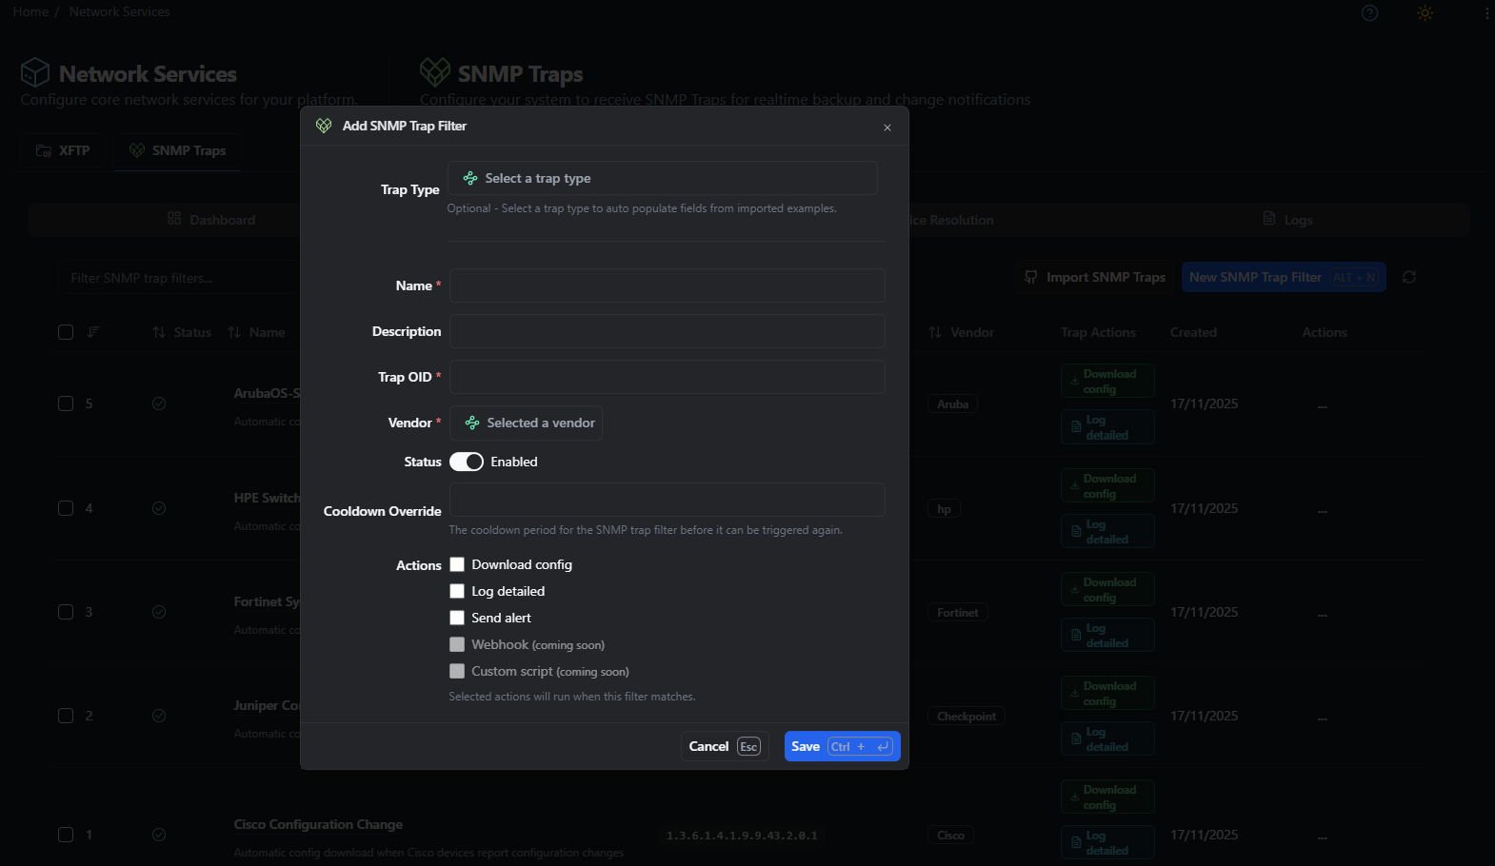Open the actions menu for the Fortinet row
The width and height of the screenshot is (1495, 866).
(1323, 614)
